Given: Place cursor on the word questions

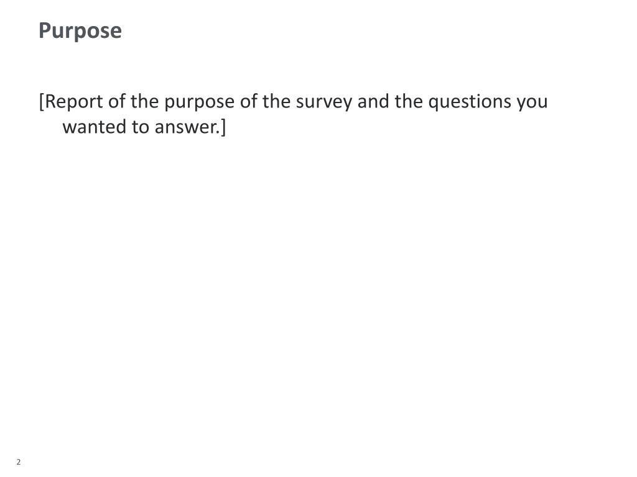Looking at the screenshot, I should (x=470, y=102).
